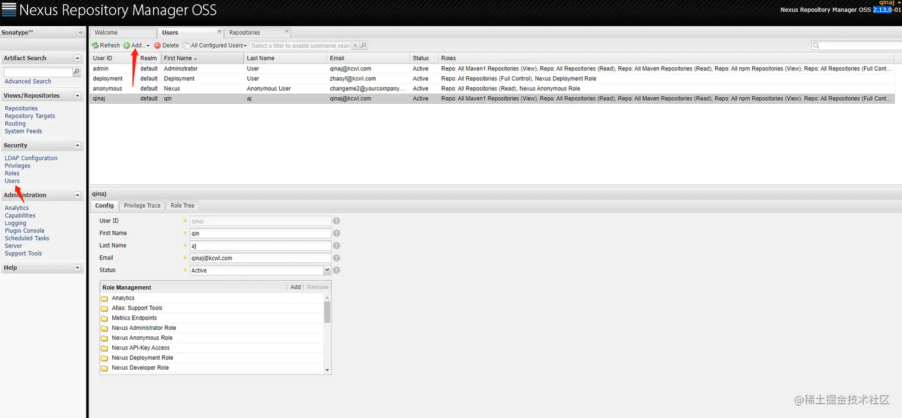The height and width of the screenshot is (418, 902).
Task: Open All Configured Users filter dropdown
Action: point(215,45)
